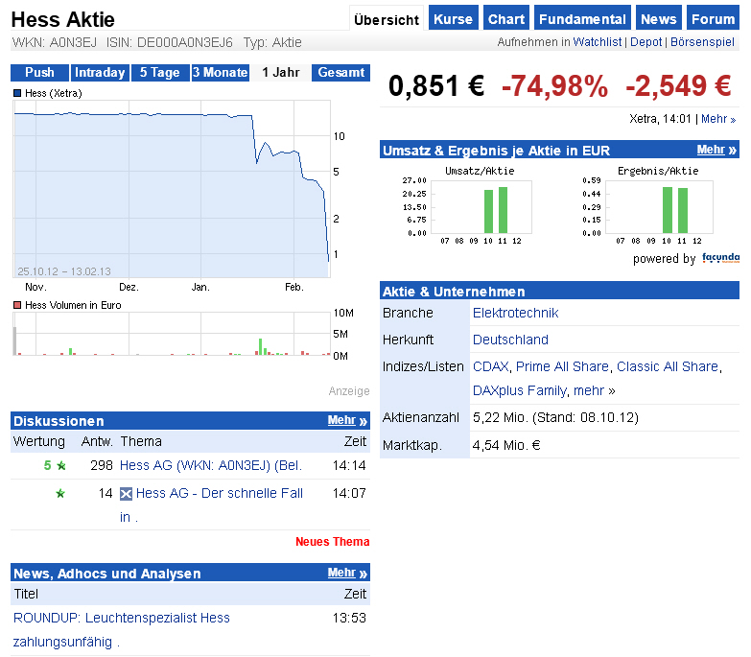The image size is (751, 657).
Task: Click the chart date range 25.10.12 – 13.02.13
Action: (64, 271)
